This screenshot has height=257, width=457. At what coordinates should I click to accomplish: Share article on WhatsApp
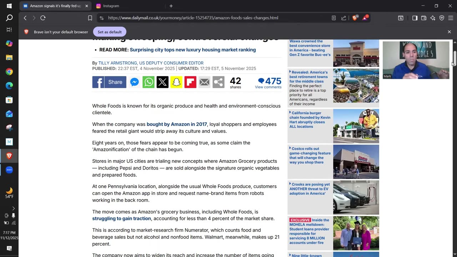[x=149, y=82]
